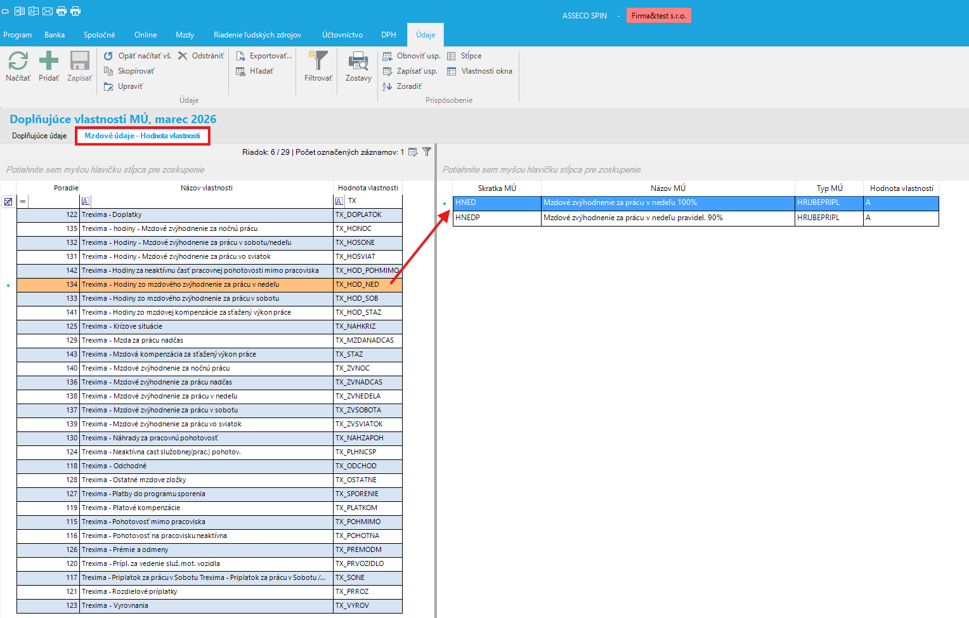969x618 pixels.
Task: Switch to the Doplňujúce údaje tab
Action: (x=39, y=136)
